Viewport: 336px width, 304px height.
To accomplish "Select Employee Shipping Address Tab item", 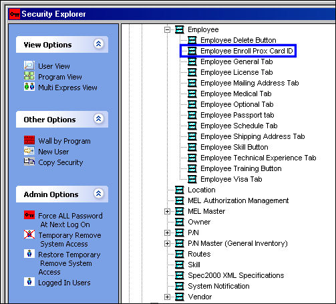I will coord(253,136).
